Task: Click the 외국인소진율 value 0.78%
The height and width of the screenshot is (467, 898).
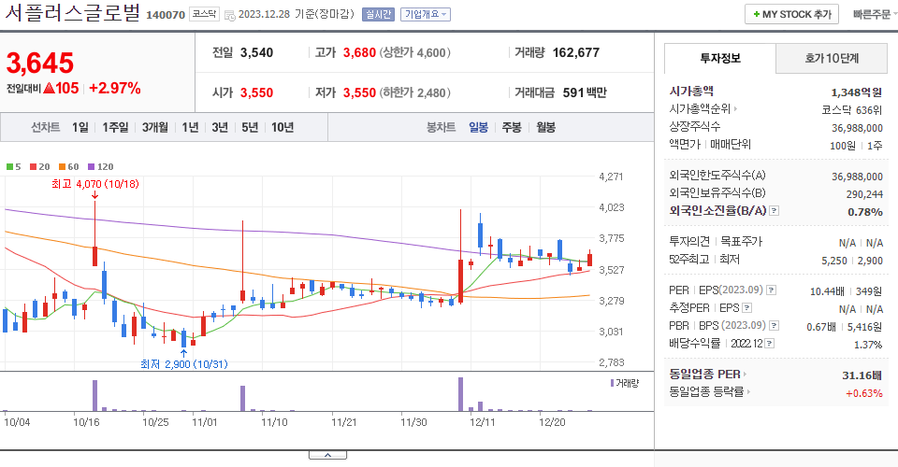Action: click(864, 212)
